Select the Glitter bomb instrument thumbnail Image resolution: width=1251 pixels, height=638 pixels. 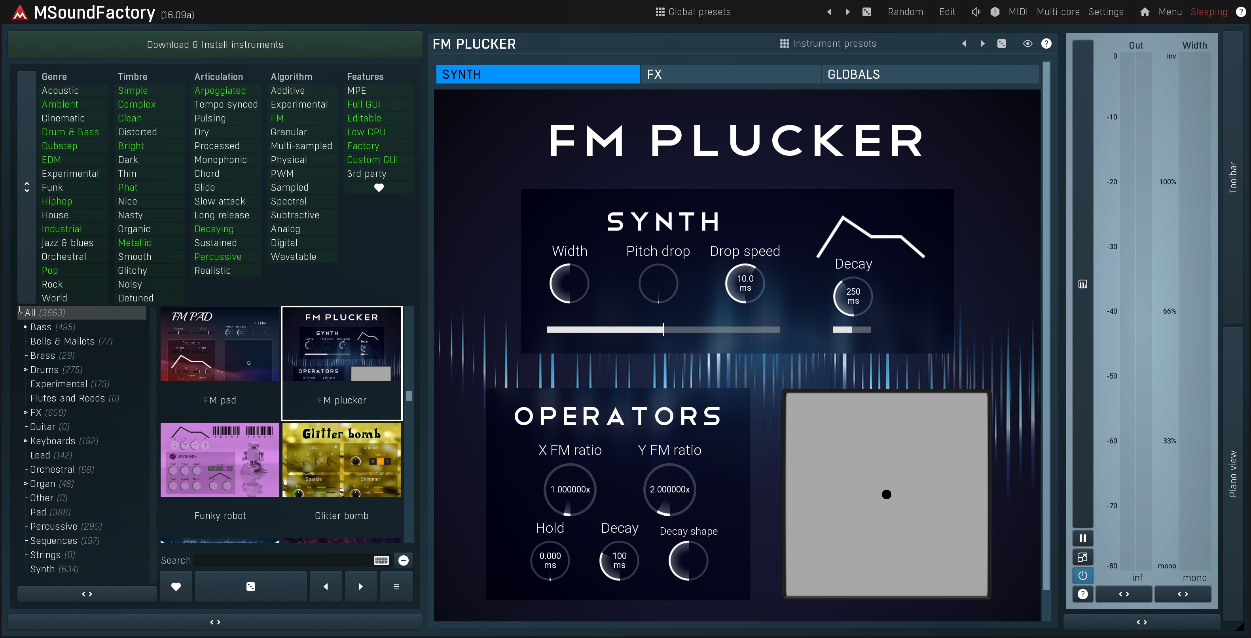342,460
